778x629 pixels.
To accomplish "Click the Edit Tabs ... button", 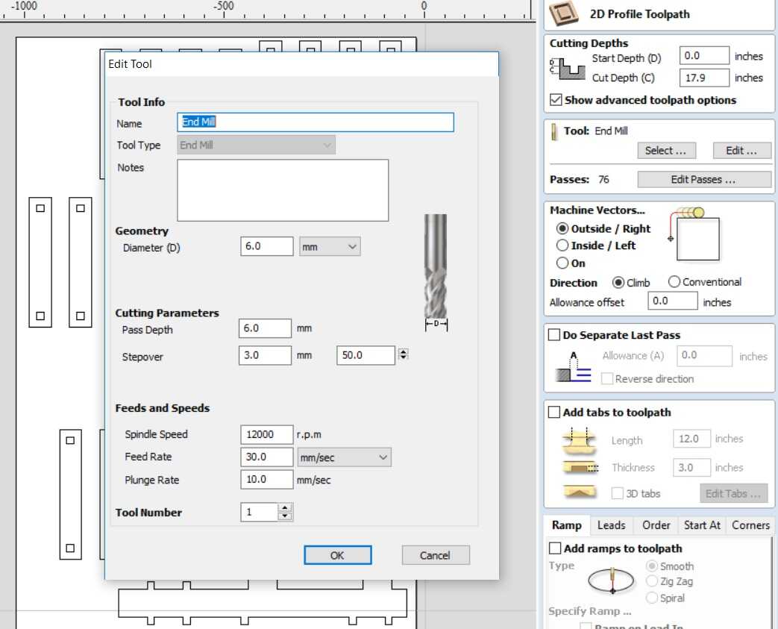I will [733, 493].
